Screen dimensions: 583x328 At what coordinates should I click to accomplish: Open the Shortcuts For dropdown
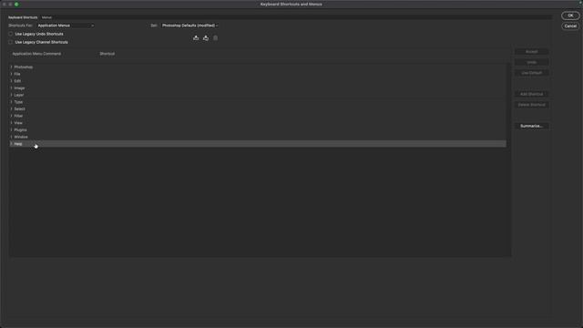coord(66,26)
